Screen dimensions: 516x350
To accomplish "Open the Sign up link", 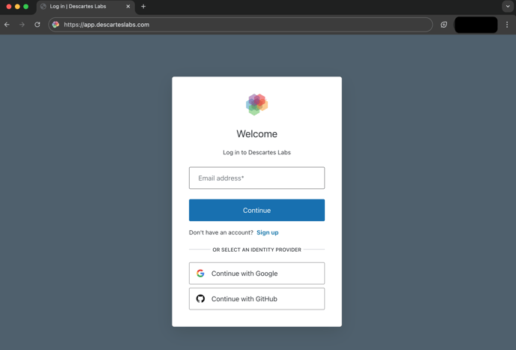I will coord(268,232).
